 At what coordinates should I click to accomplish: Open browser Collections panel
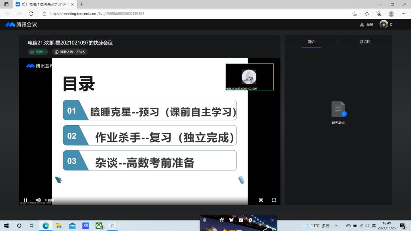click(x=379, y=14)
